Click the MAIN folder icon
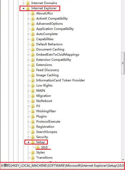The height and width of the screenshot is (170, 125). [x=33, y=91]
